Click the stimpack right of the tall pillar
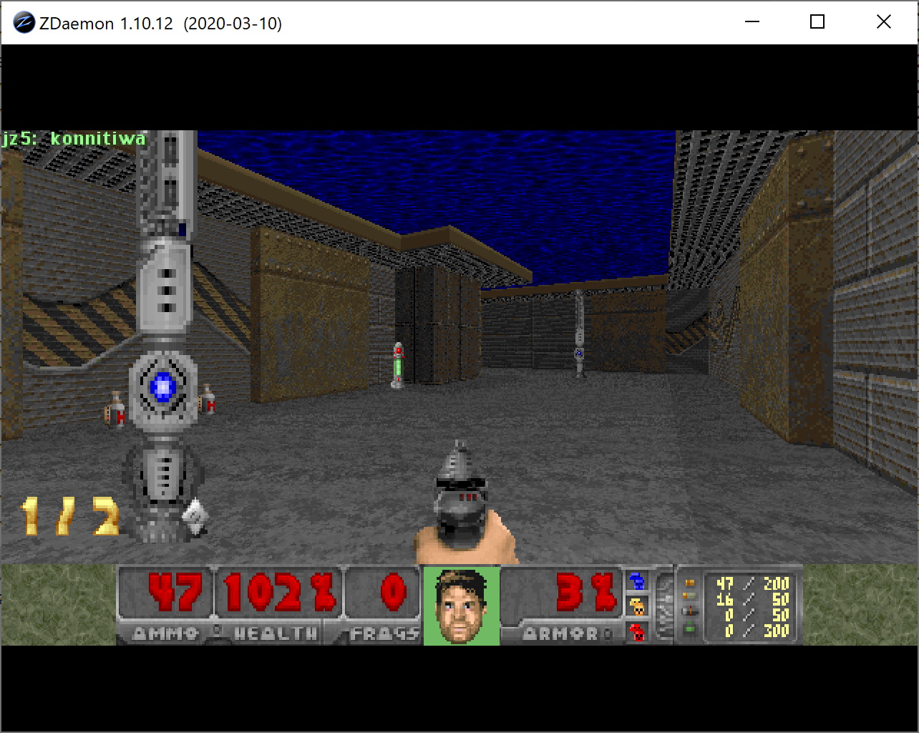Image resolution: width=919 pixels, height=733 pixels. [208, 400]
